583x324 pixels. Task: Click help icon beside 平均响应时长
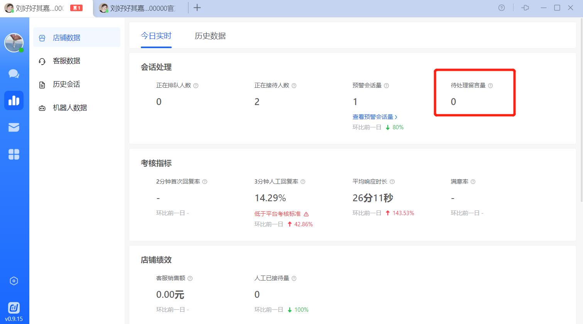pos(392,182)
